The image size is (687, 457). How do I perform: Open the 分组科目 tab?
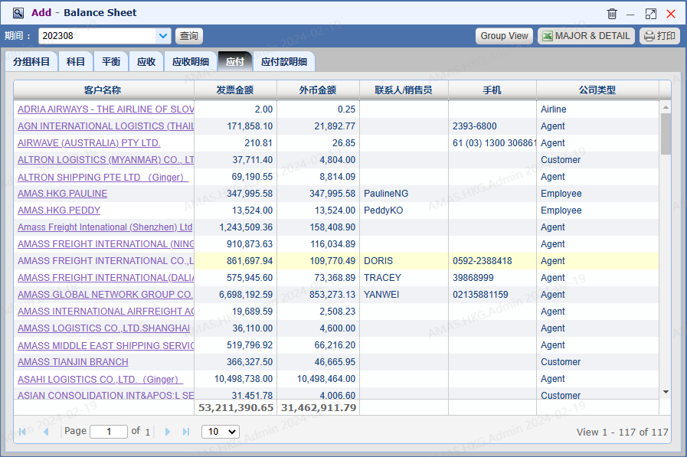(31, 62)
